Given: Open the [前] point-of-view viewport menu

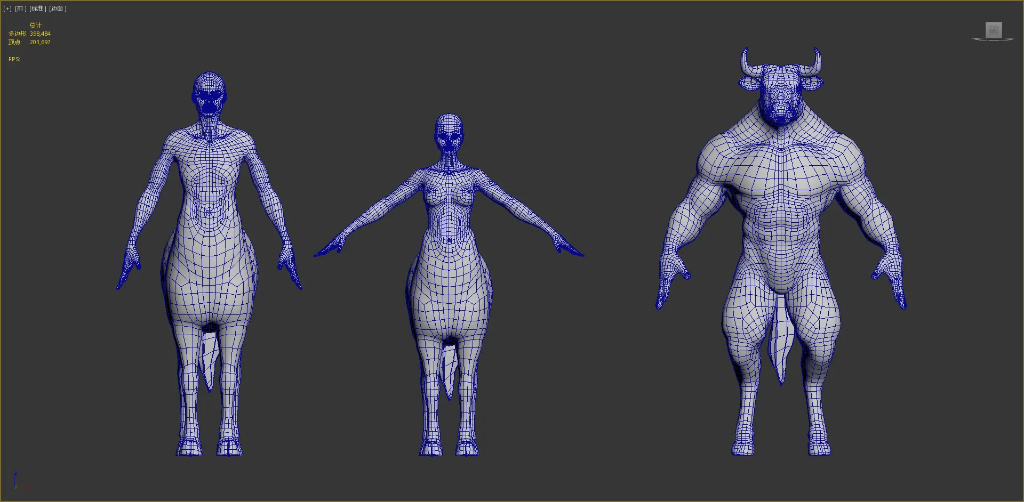Looking at the screenshot, I should point(20,9).
